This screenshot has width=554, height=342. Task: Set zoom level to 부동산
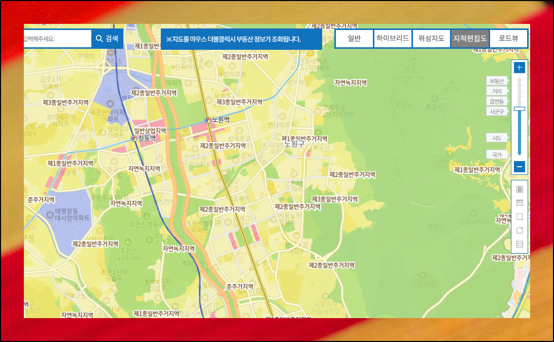tap(497, 81)
